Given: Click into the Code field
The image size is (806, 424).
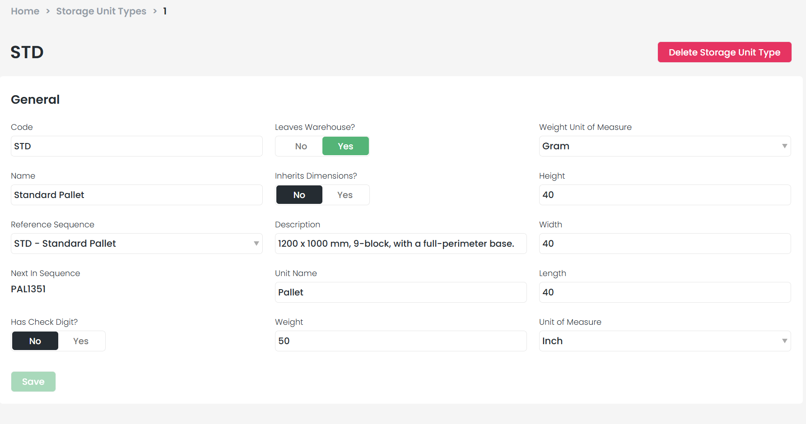Looking at the screenshot, I should (x=136, y=146).
